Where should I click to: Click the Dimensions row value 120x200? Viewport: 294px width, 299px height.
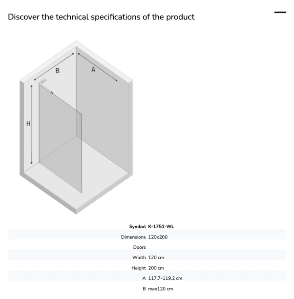(x=158, y=237)
